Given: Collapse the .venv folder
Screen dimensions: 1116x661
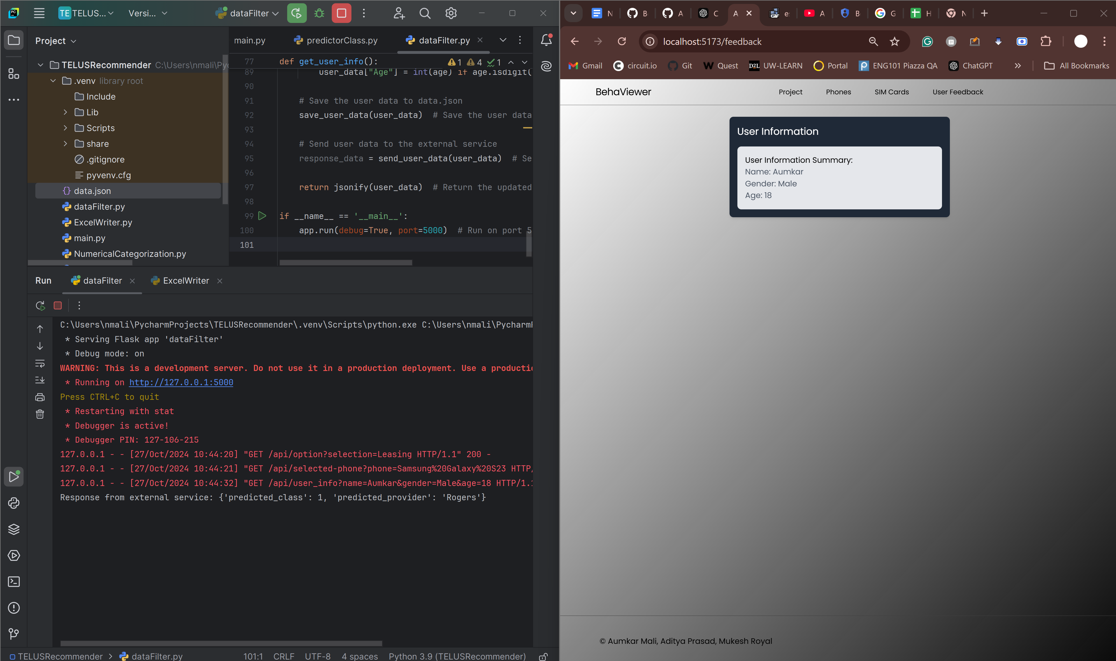Looking at the screenshot, I should [53, 81].
